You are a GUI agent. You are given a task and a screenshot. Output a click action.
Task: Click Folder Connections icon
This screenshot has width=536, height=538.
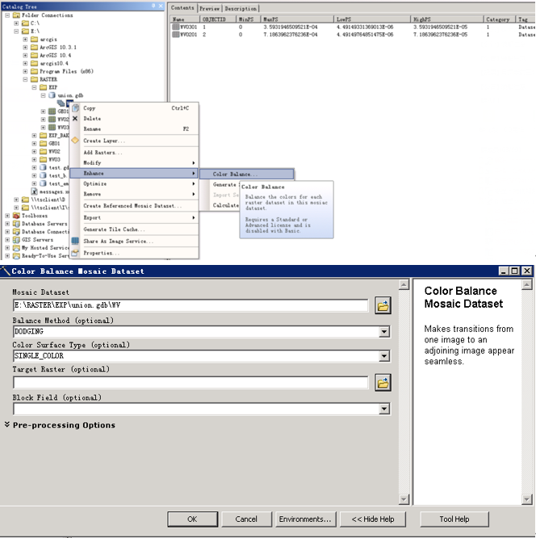16,15
